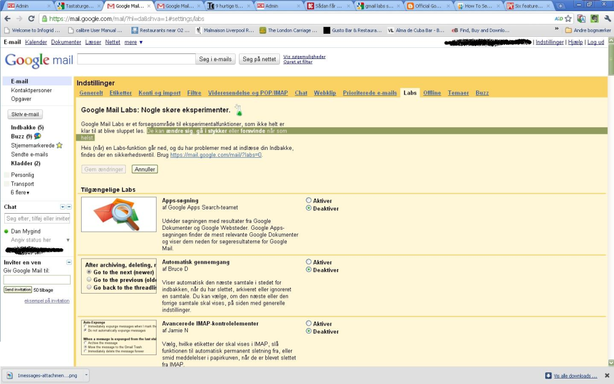Expand the 'mere' dropdown in top navigation

(x=133, y=42)
